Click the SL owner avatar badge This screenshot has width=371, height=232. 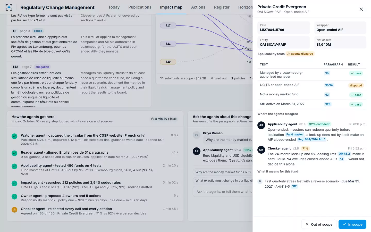click(260, 181)
